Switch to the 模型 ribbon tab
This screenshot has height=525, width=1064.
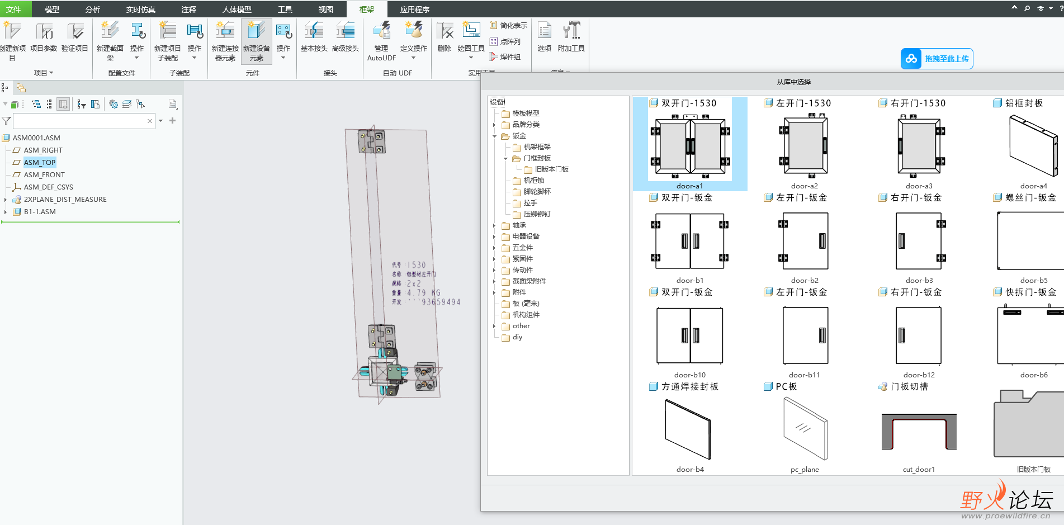click(52, 10)
